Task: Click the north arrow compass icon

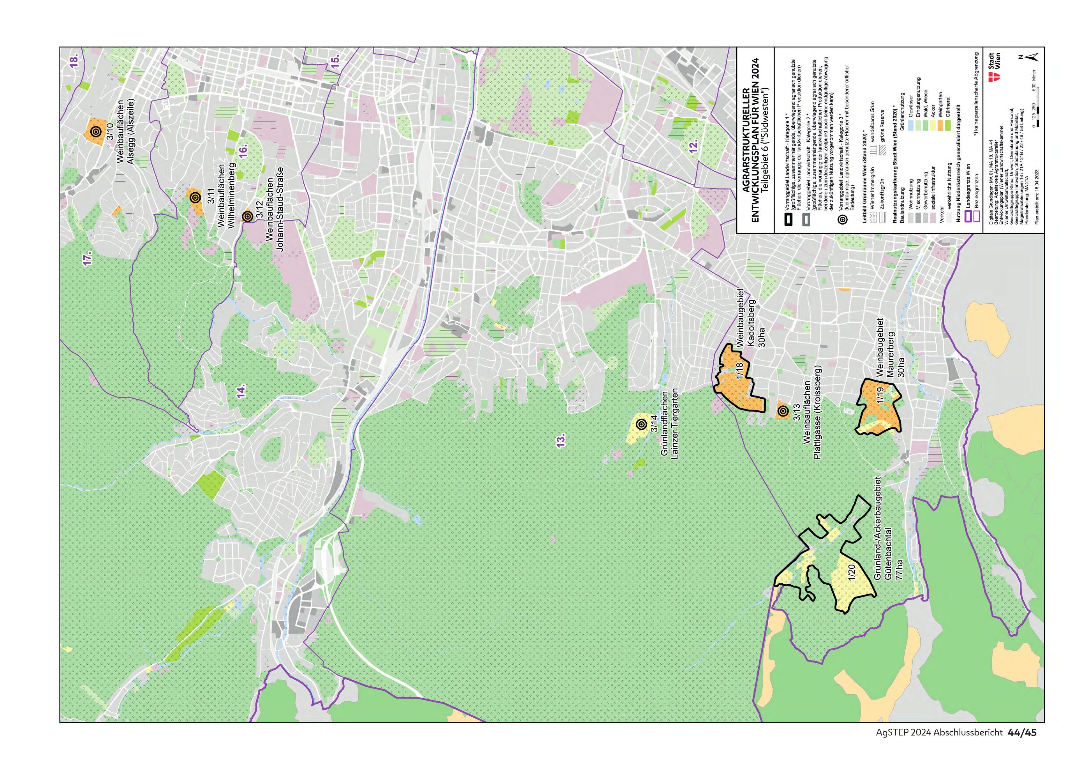Action: coord(1032,57)
